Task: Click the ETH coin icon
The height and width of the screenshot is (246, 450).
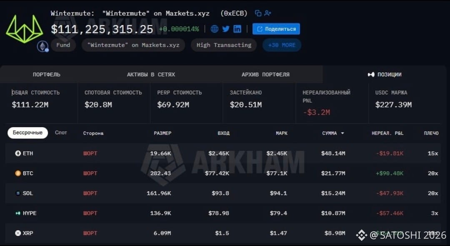Action: [x=18, y=153]
